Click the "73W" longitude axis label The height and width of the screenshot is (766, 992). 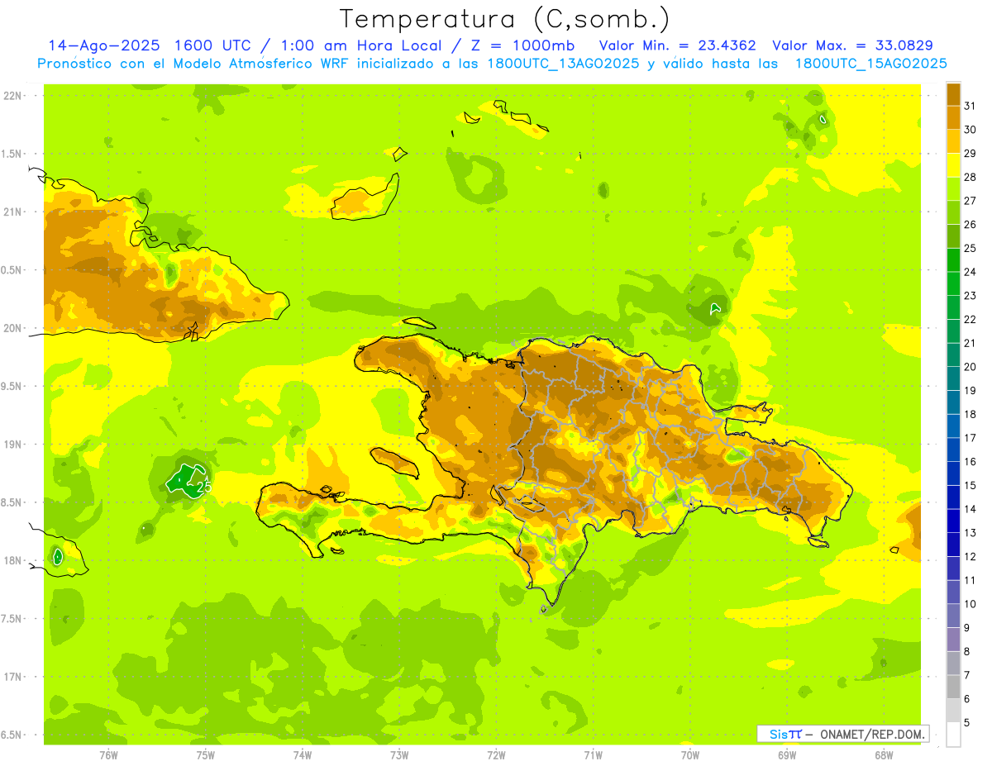[x=399, y=754]
